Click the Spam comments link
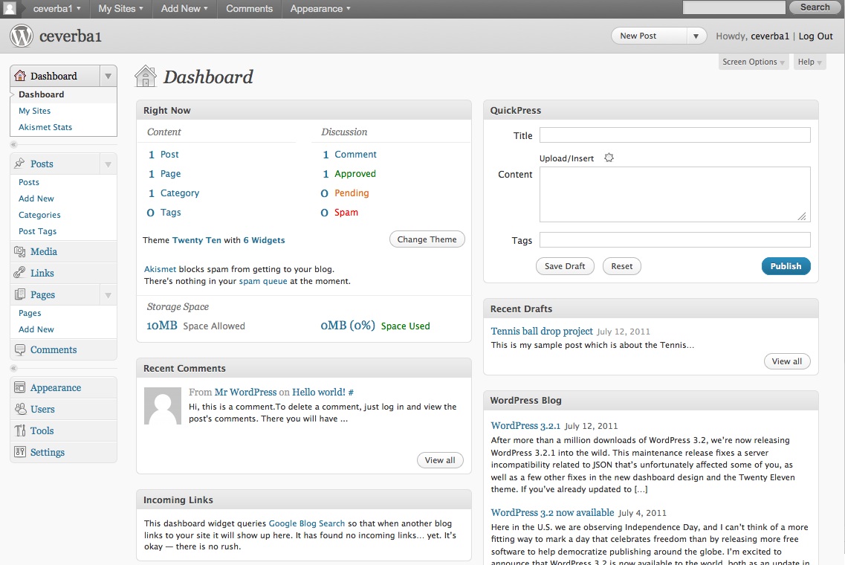The image size is (845, 565). (x=346, y=213)
